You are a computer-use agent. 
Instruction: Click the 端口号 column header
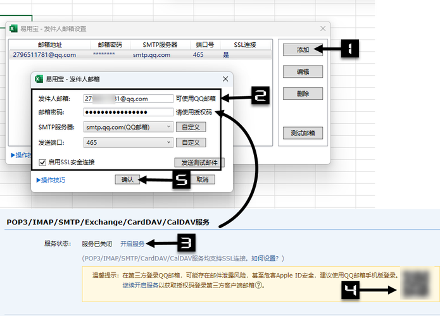205,45
